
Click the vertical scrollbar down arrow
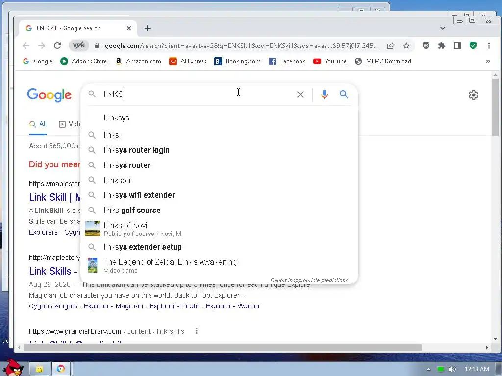pyautogui.click(x=495, y=339)
